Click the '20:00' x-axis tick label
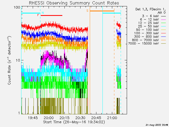169x127 pixels. [x=49, y=118]
